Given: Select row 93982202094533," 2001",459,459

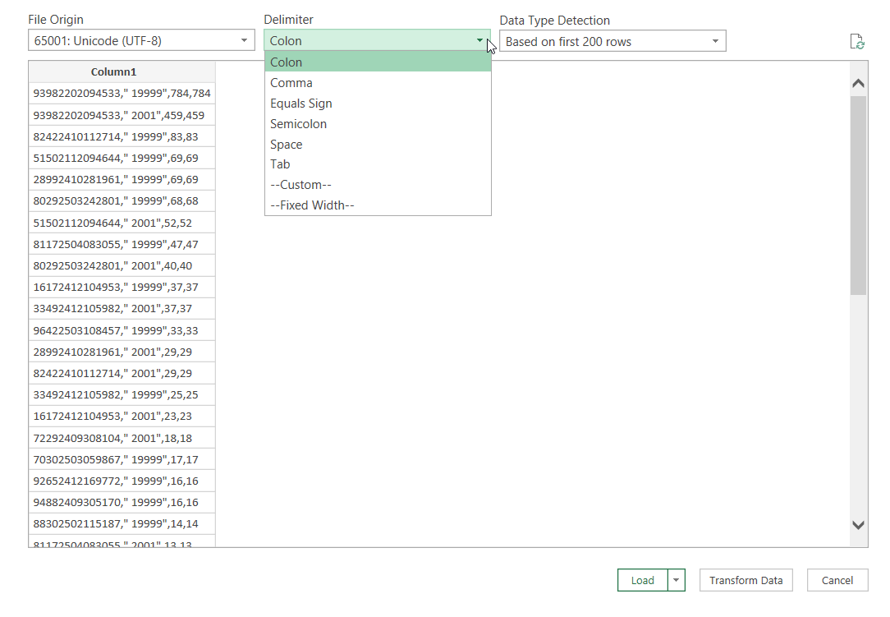Looking at the screenshot, I should [122, 115].
